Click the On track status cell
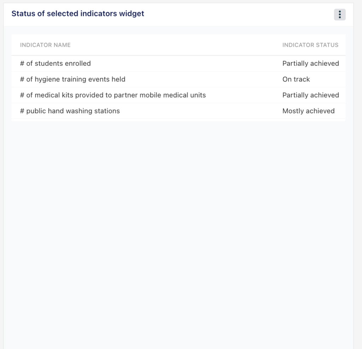Image resolution: width=362 pixels, height=349 pixels. click(296, 79)
